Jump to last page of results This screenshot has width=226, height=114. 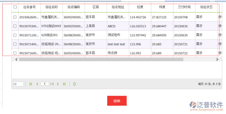click(64, 84)
